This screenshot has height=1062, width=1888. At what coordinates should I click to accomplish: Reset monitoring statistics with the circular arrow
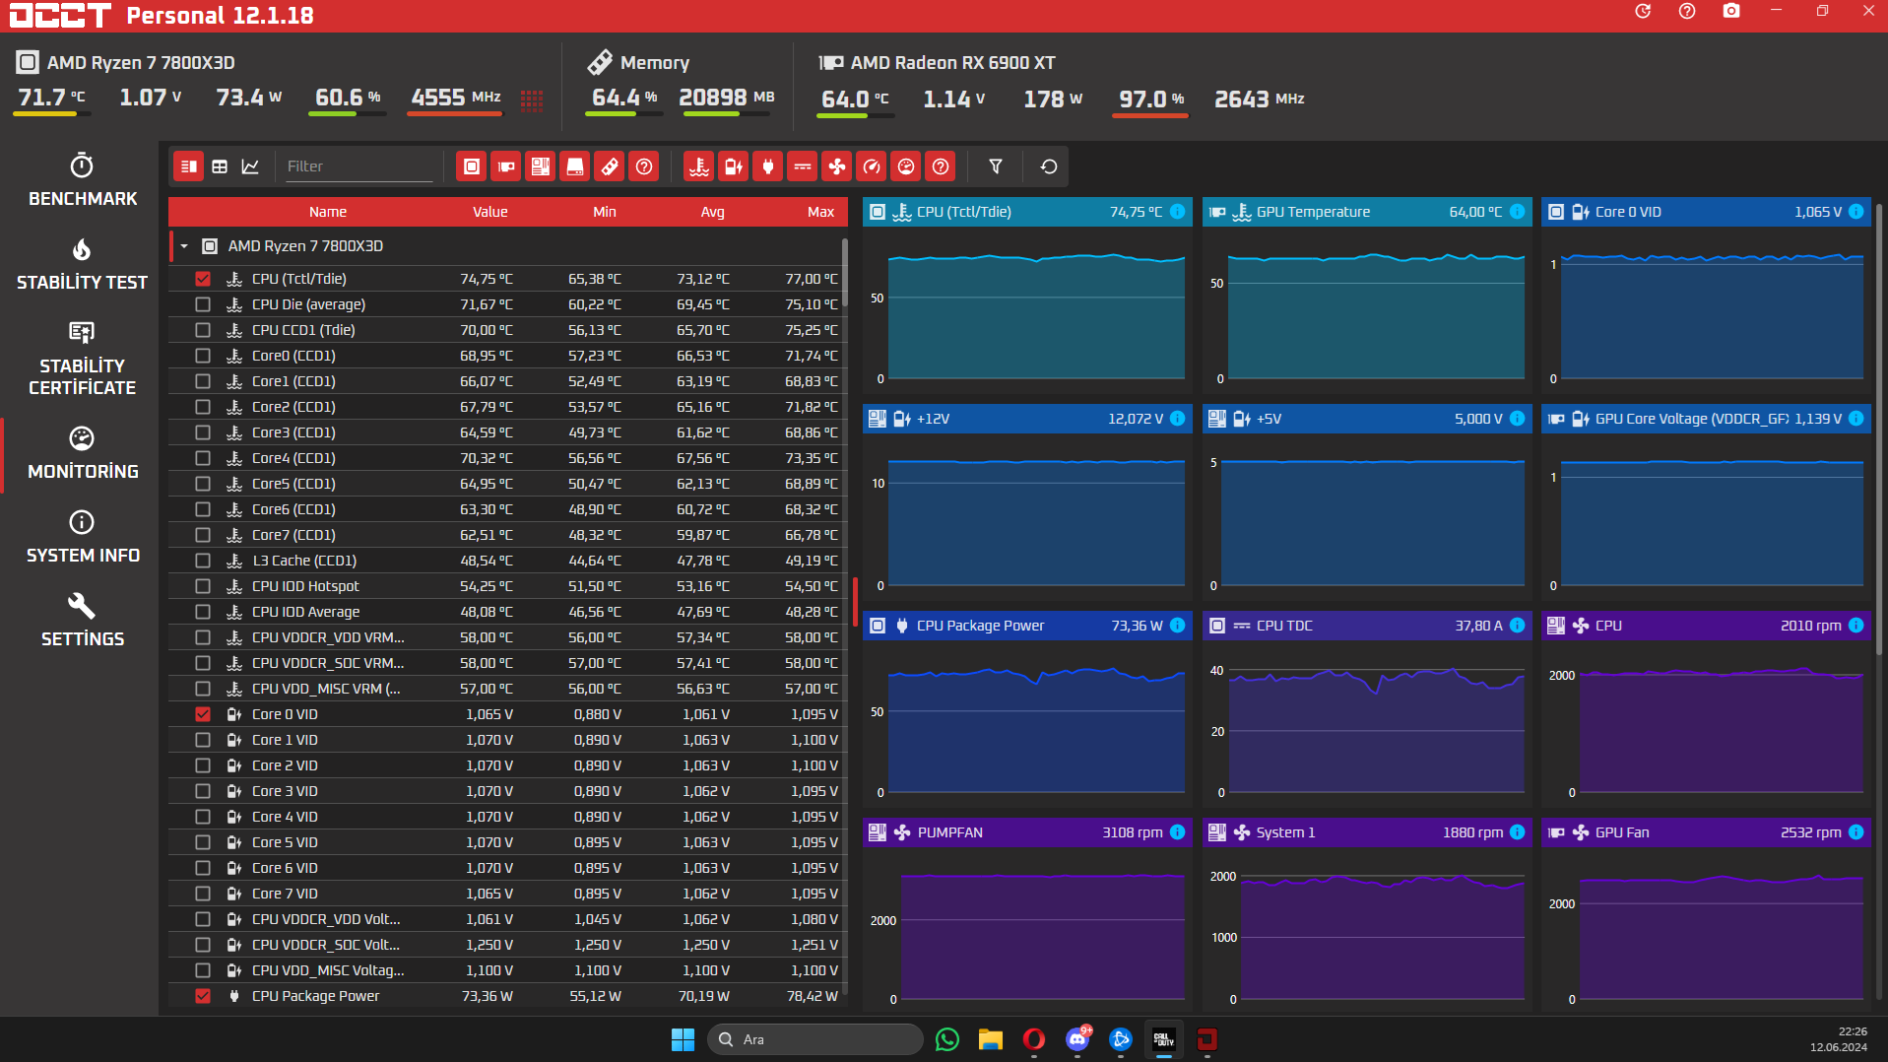tap(1049, 166)
